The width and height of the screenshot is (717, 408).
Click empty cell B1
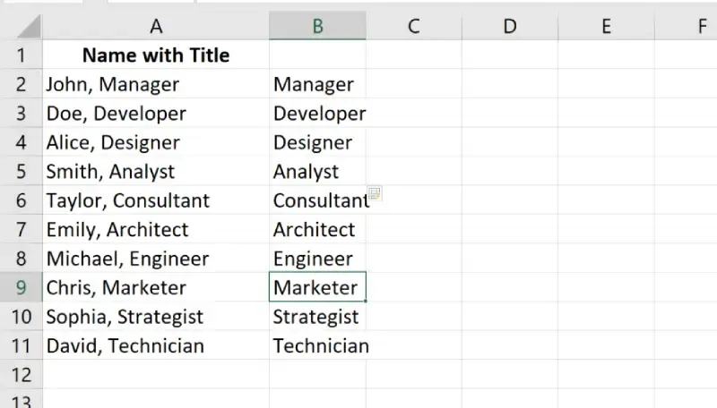(x=317, y=55)
